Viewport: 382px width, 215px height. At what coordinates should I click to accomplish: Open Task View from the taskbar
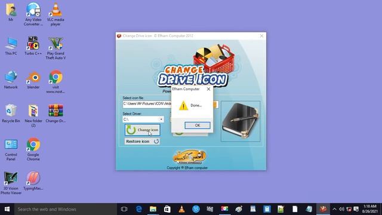(x=124, y=209)
